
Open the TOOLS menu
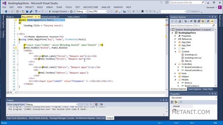click(x=68, y=7)
